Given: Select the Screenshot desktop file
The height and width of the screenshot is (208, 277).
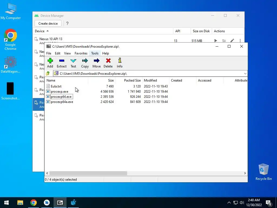Looking at the screenshot, I should [x=11, y=91].
